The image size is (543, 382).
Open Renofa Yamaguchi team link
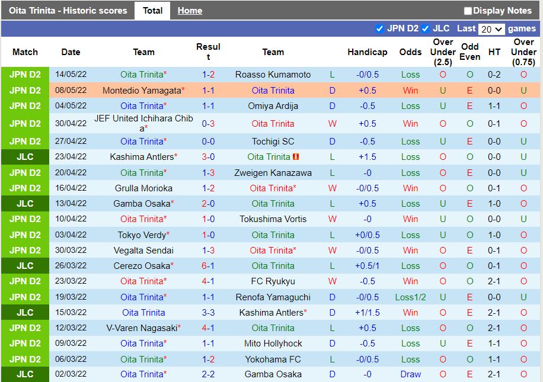[x=273, y=297]
